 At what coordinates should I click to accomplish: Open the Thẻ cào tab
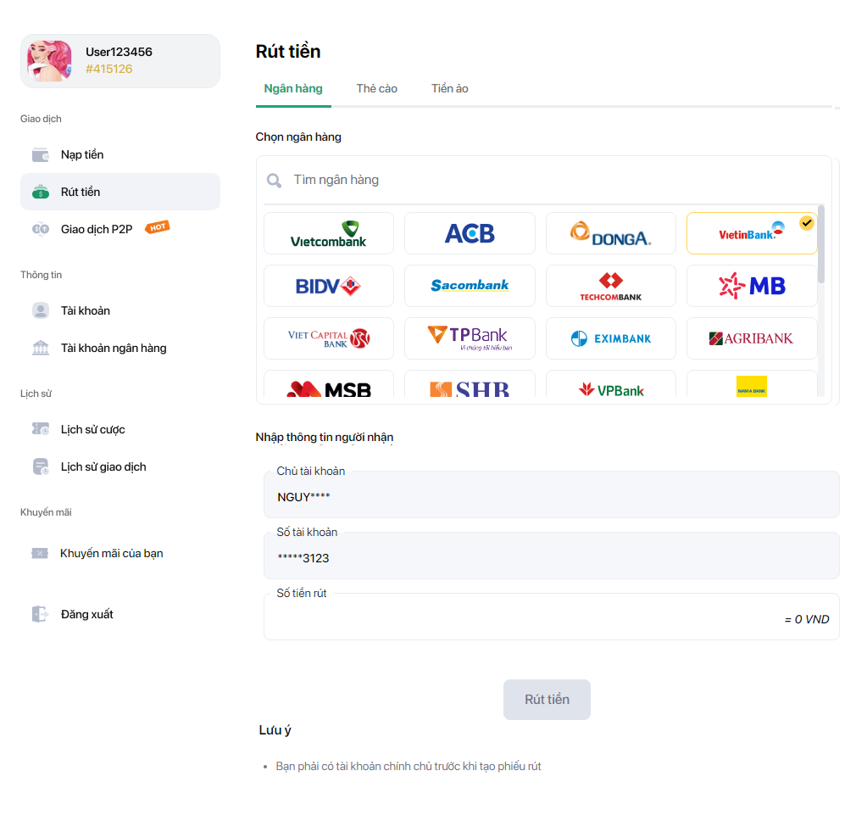(x=376, y=88)
